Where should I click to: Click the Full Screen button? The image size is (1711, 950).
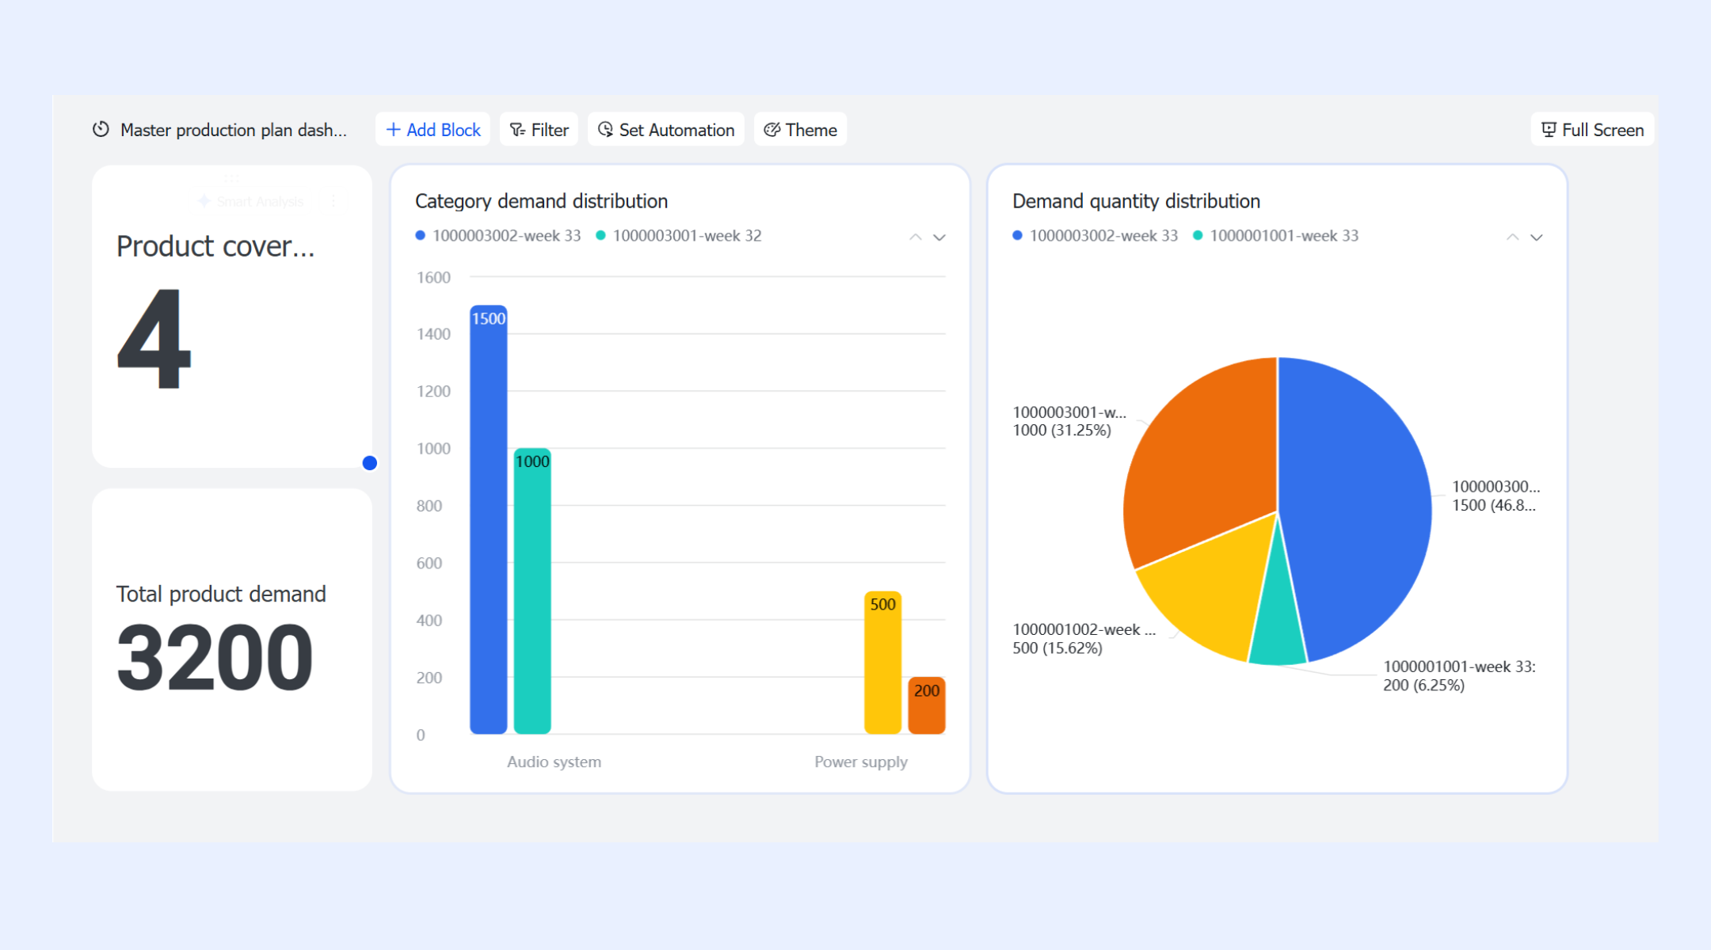[1592, 130]
